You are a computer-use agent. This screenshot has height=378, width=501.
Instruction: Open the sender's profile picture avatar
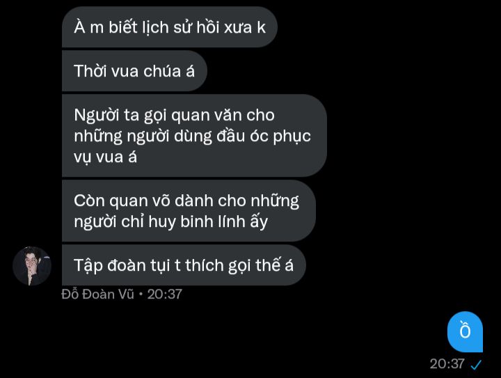pos(32,266)
